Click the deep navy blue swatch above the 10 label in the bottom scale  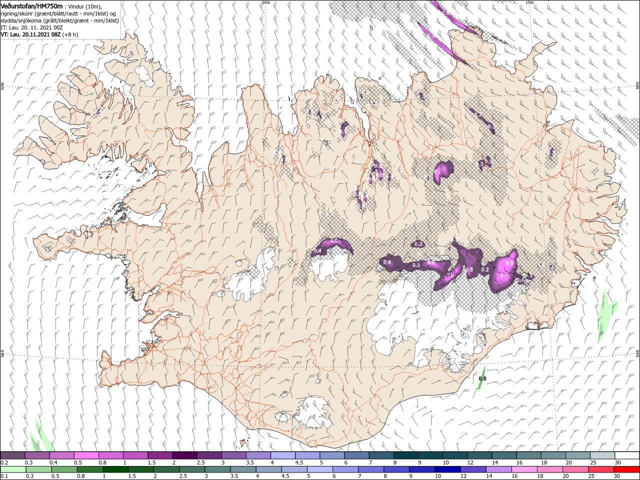tap(448, 469)
